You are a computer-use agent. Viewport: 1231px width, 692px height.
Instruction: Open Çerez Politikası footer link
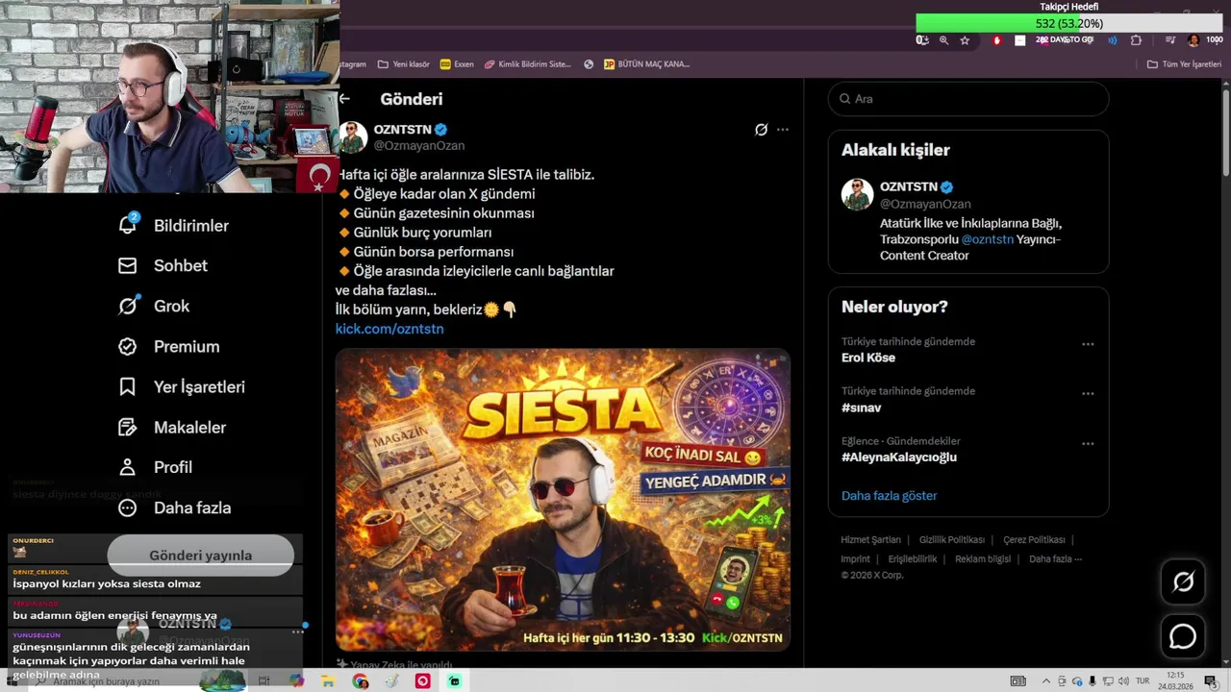tap(1034, 540)
